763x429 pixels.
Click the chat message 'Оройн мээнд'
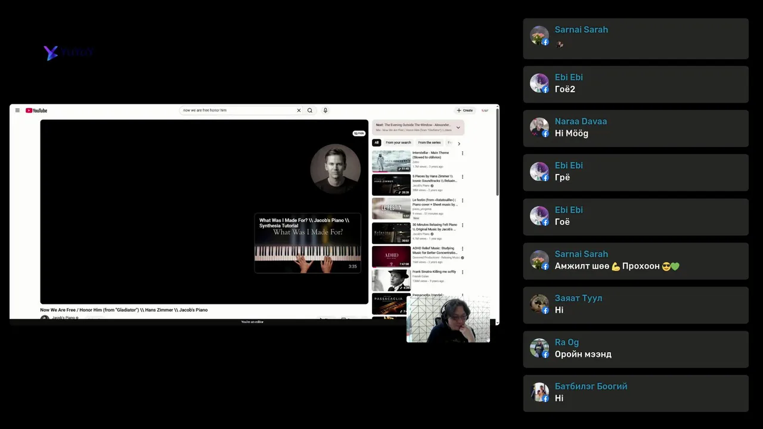[x=583, y=354]
